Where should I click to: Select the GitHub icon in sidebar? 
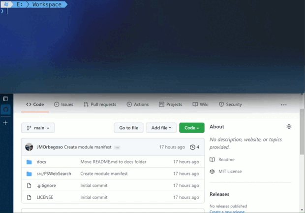tap(5, 109)
